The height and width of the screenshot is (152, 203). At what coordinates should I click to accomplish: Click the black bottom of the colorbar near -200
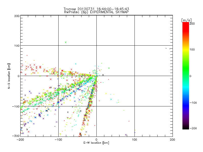click(x=186, y=128)
